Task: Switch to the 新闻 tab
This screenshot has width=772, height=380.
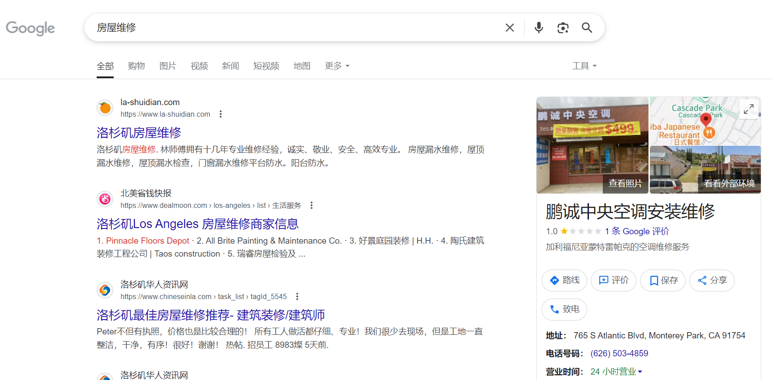Action: point(230,66)
